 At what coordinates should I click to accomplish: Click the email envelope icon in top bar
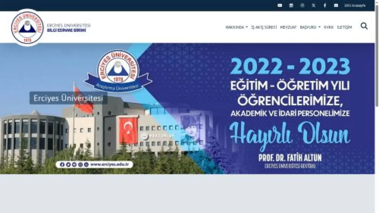coord(336,5)
